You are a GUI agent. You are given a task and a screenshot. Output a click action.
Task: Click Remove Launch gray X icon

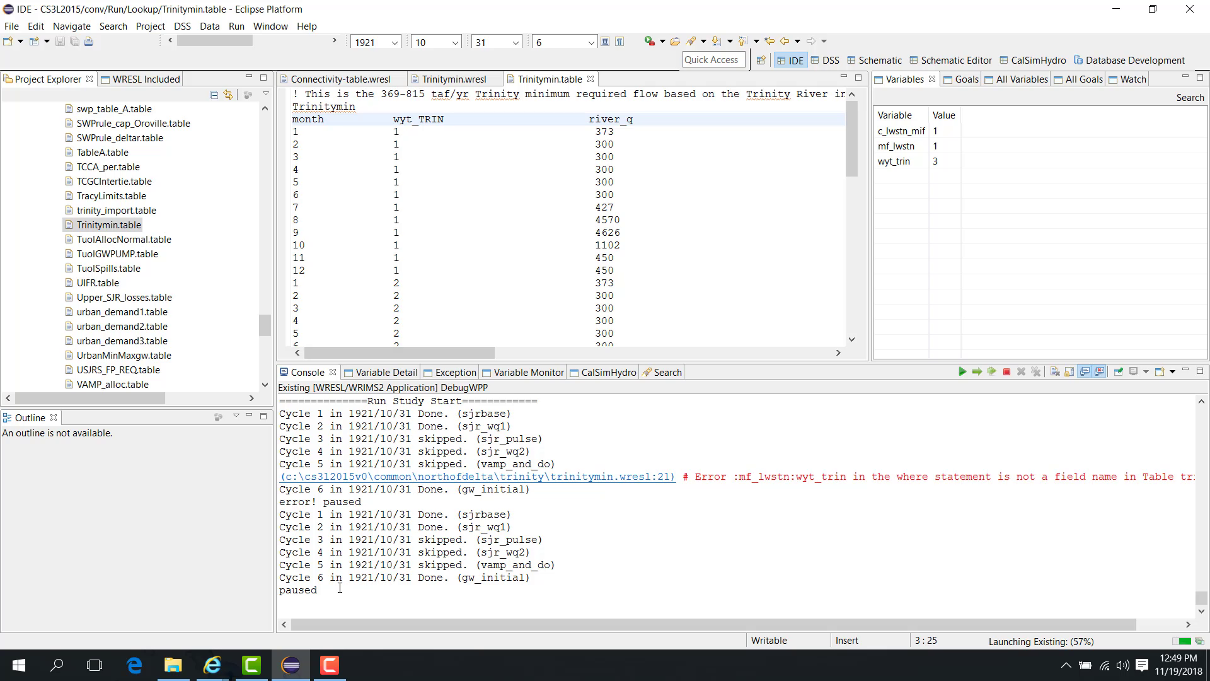coord(1021,372)
